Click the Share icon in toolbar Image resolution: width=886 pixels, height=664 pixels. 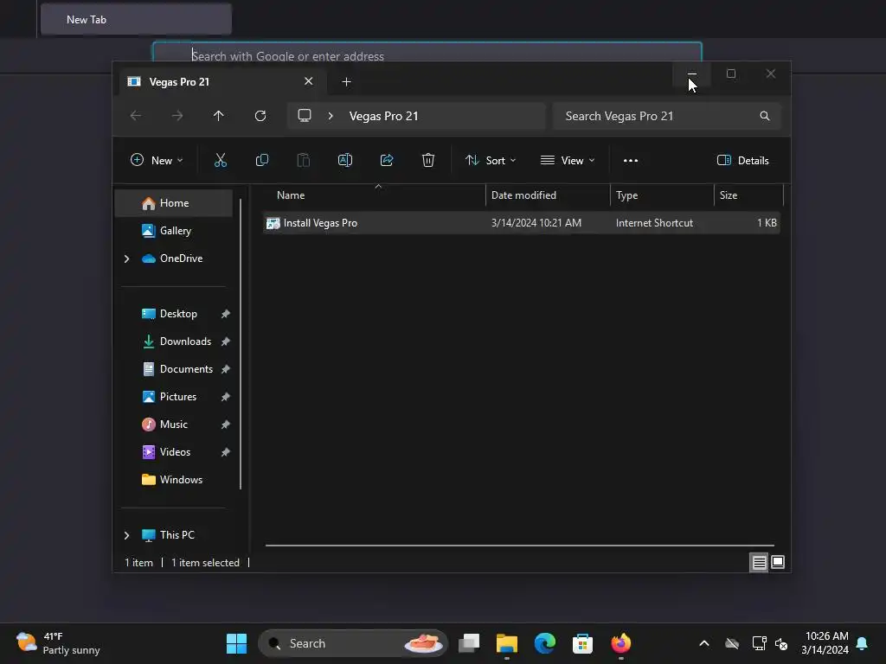387,160
